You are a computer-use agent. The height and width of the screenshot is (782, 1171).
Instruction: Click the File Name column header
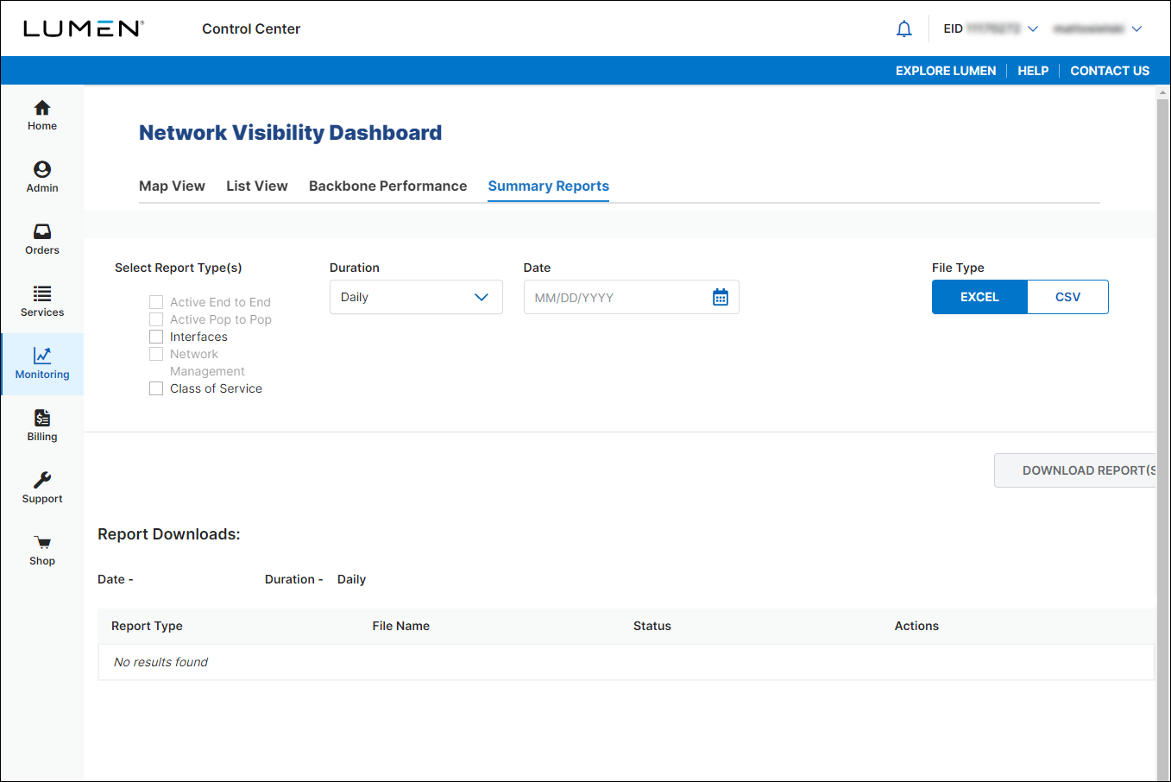400,626
